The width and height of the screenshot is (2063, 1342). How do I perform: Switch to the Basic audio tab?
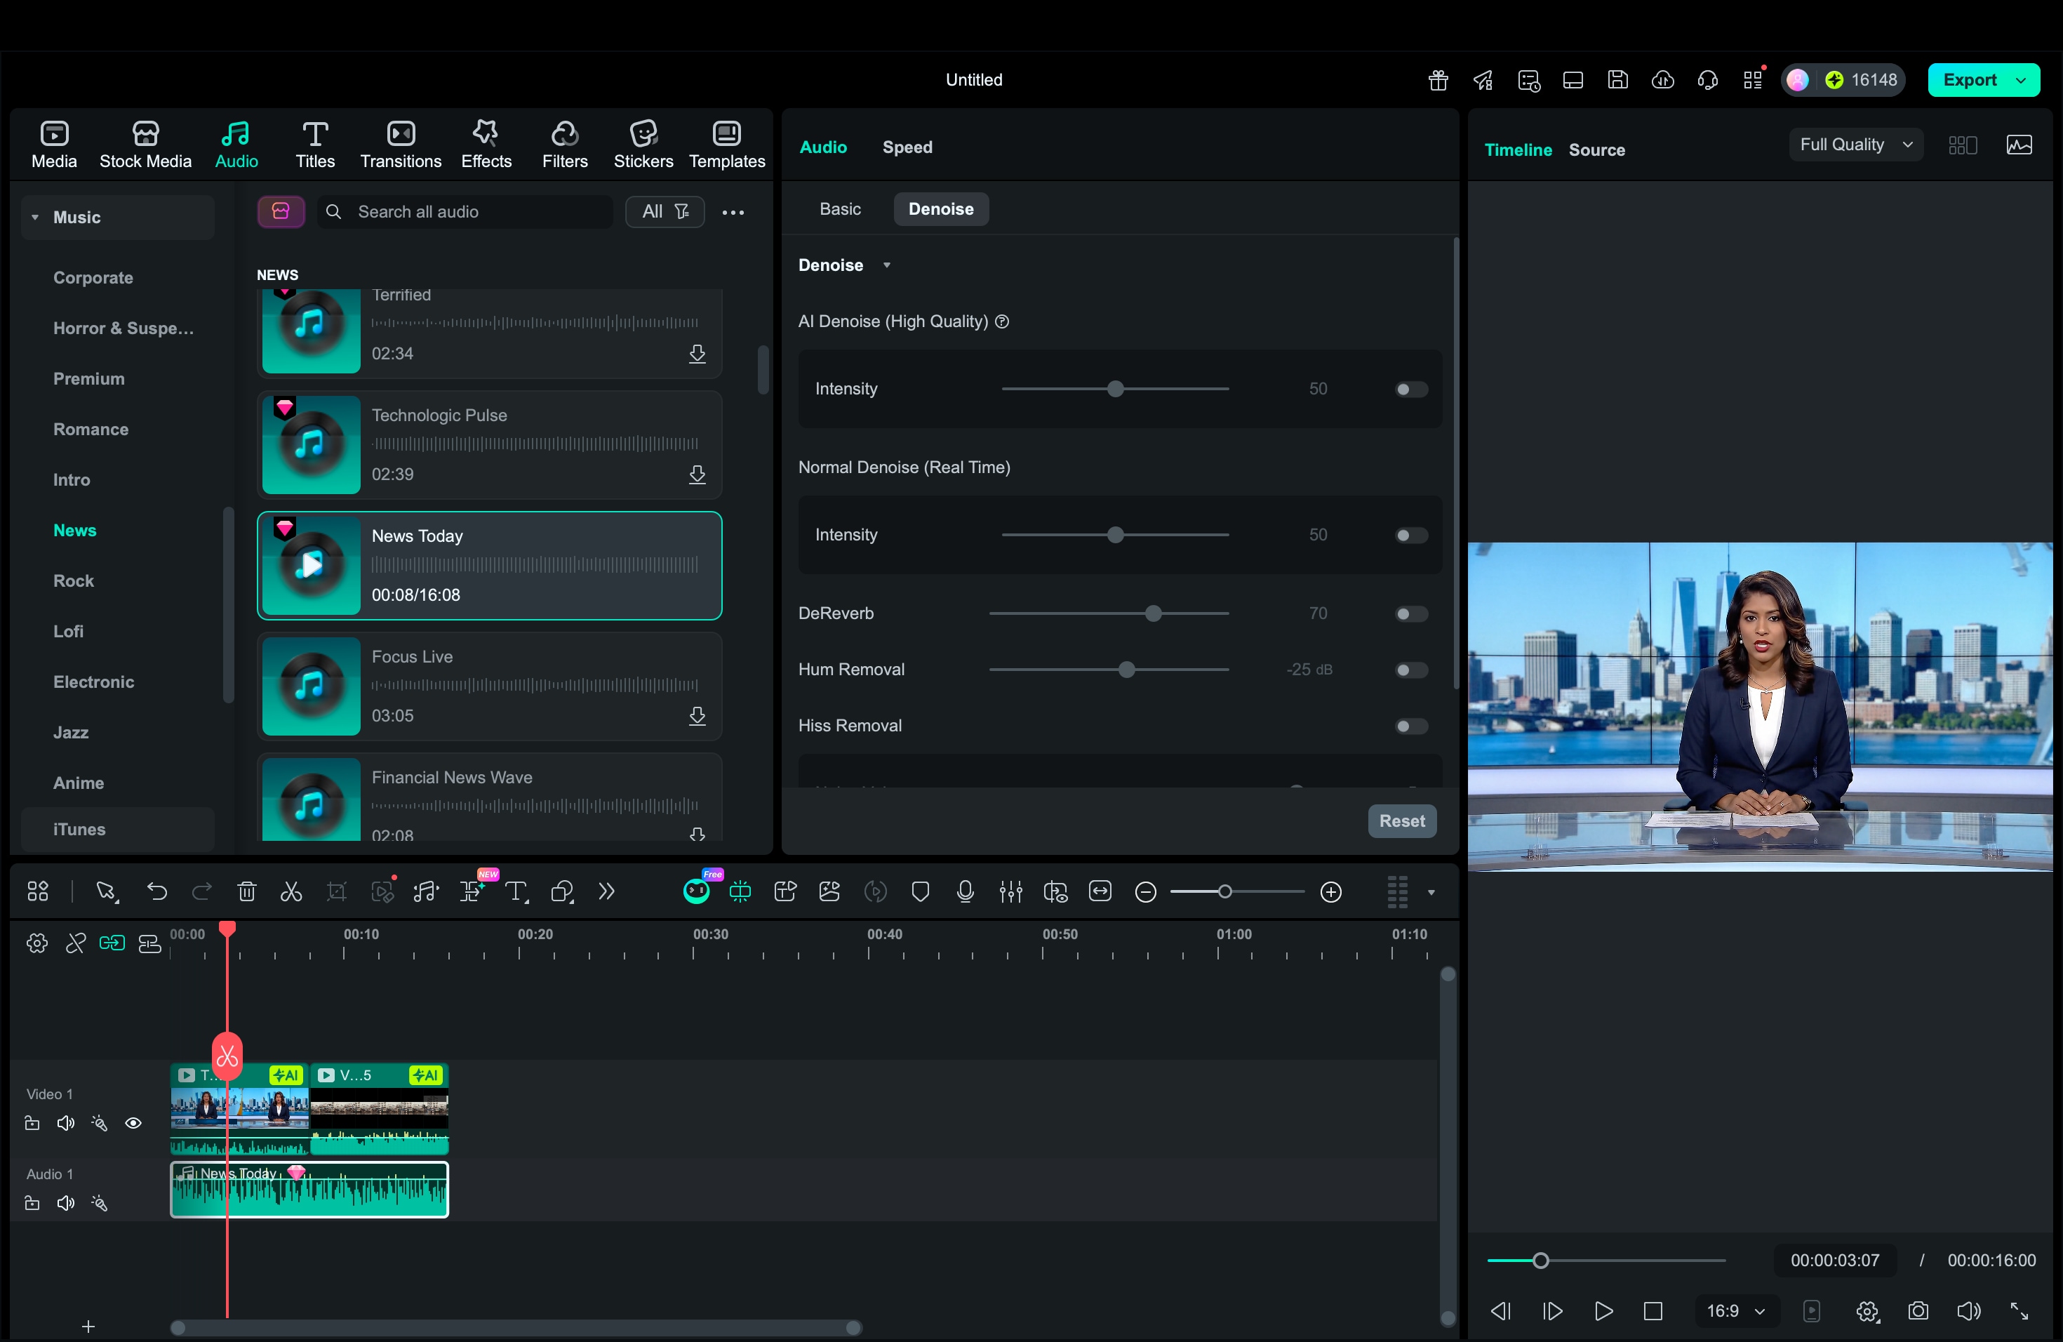839,209
